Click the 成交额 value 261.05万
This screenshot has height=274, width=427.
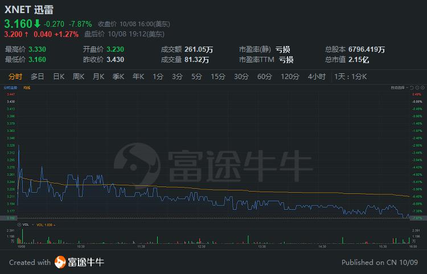coord(199,49)
